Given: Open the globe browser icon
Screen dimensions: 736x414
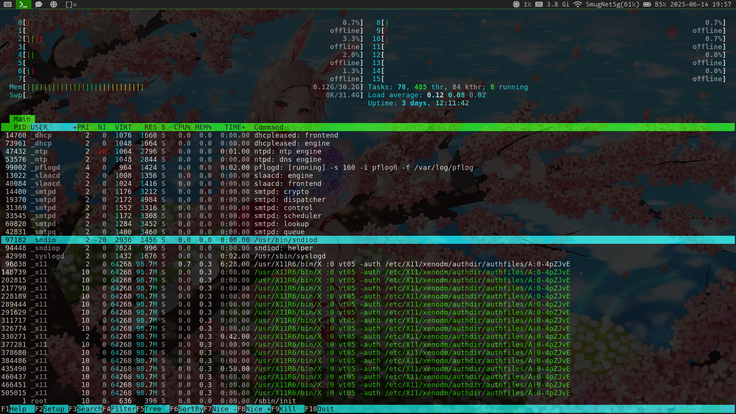Looking at the screenshot, I should point(54,5).
